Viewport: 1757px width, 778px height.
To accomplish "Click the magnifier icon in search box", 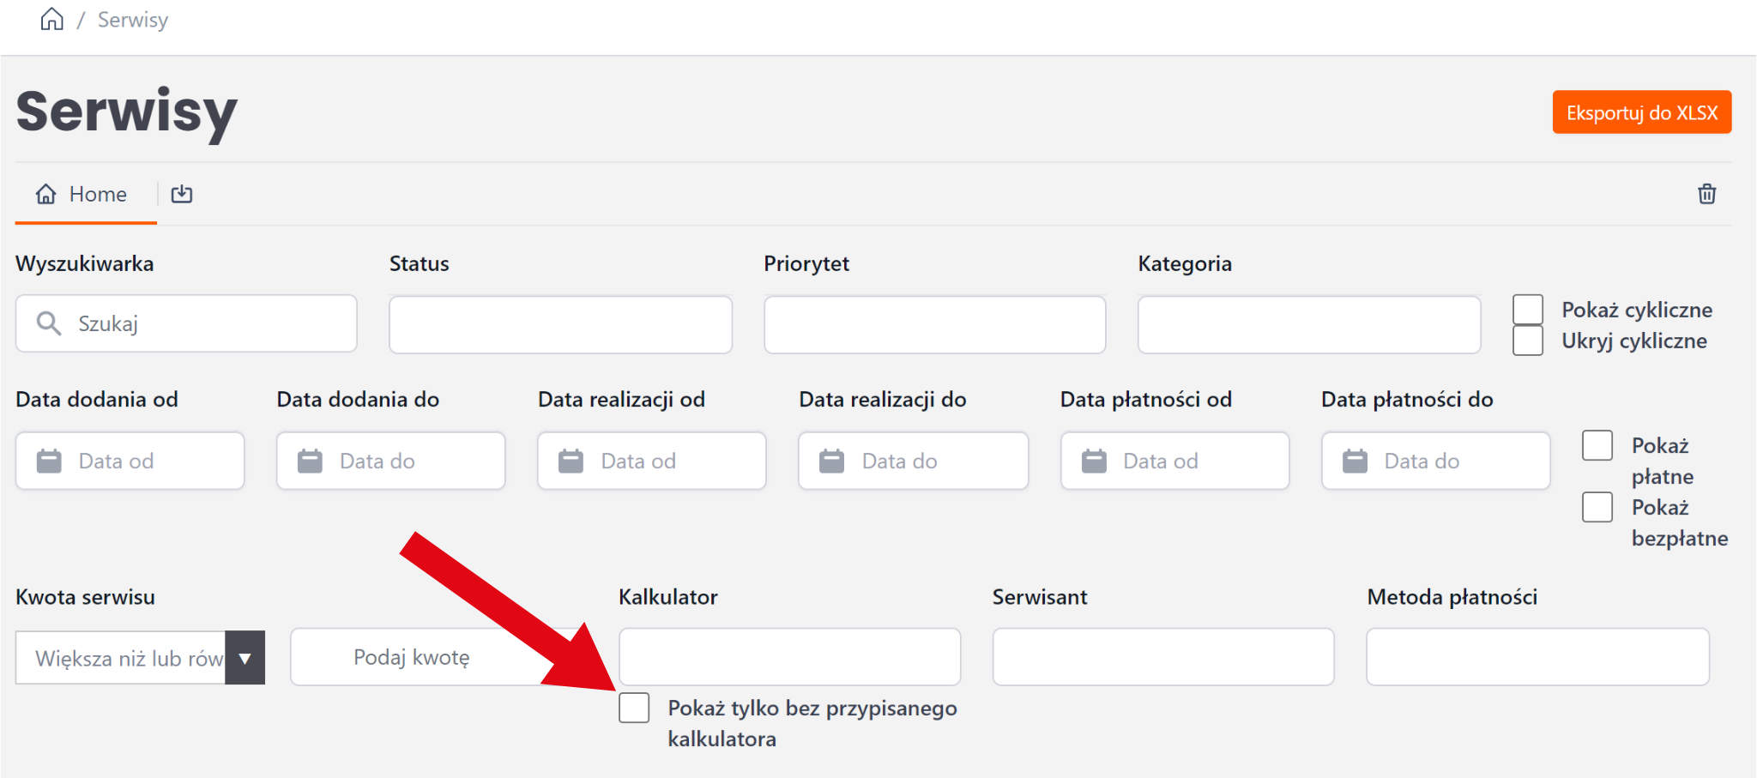I will (x=49, y=323).
